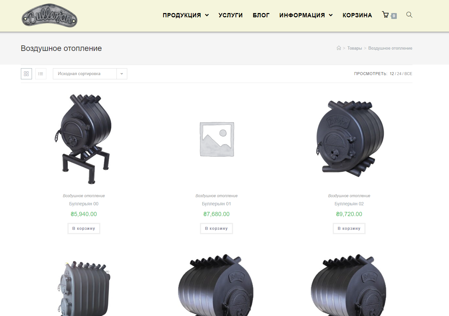Click category link above Буллерьян 02

pyautogui.click(x=349, y=196)
